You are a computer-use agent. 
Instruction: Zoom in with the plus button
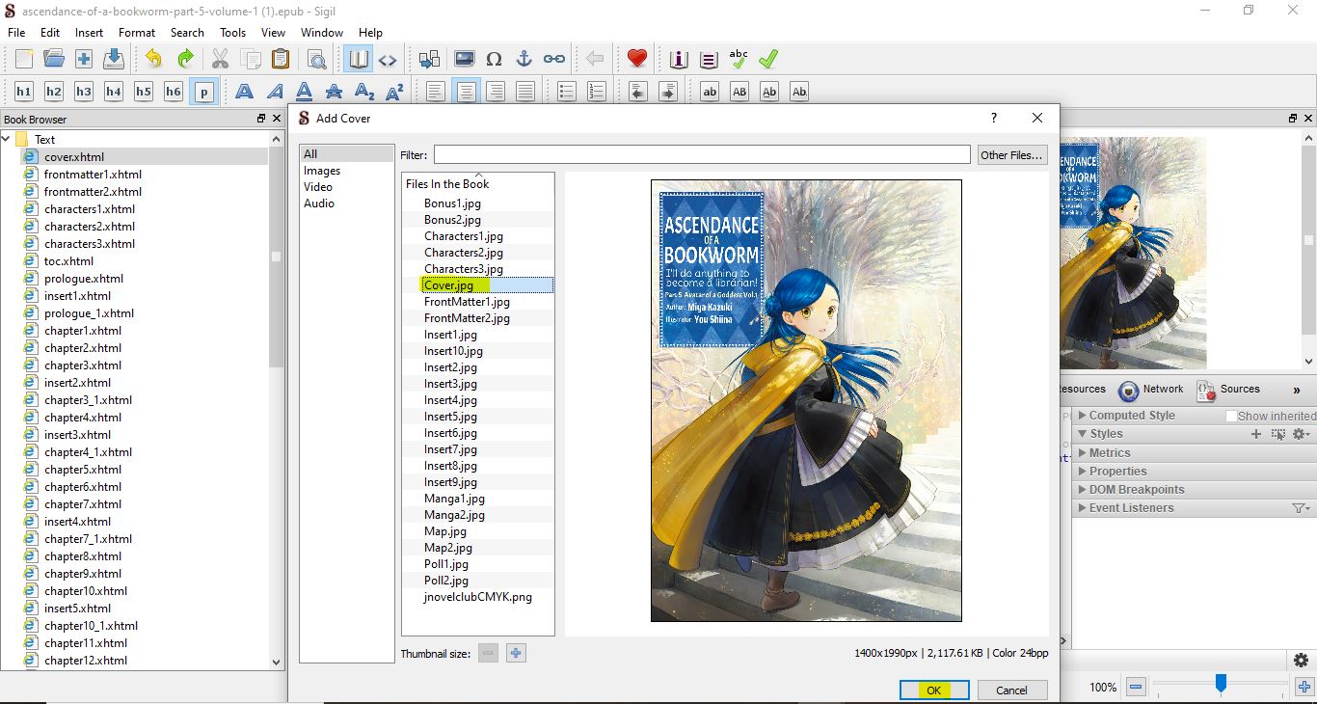coord(1304,688)
